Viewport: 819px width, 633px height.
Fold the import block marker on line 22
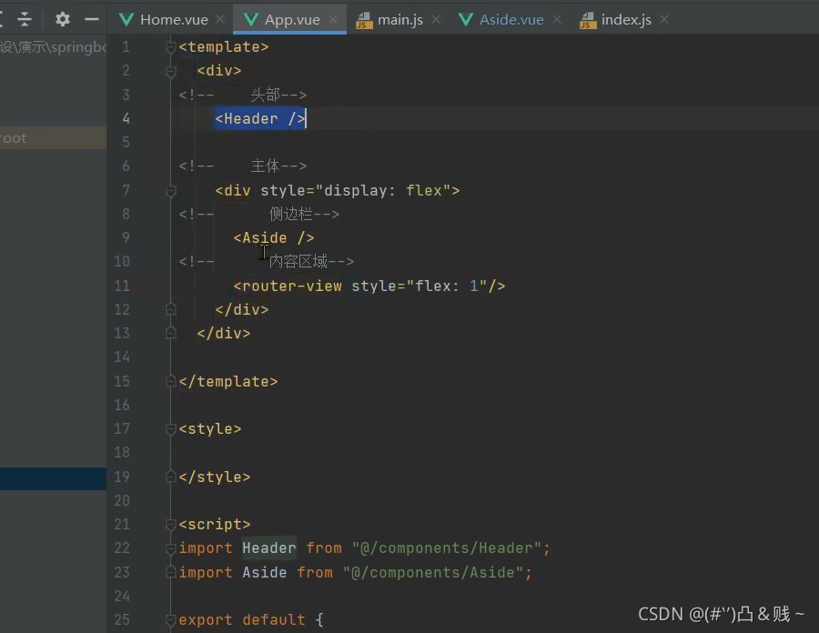170,548
